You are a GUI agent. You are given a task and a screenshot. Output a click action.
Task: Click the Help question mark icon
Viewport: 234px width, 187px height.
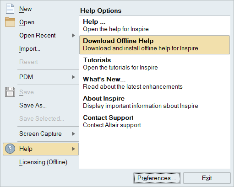[x=10, y=149]
